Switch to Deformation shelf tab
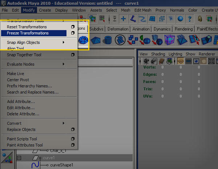Image resolution: width=218 pixels, height=169 pixels. point(118,29)
